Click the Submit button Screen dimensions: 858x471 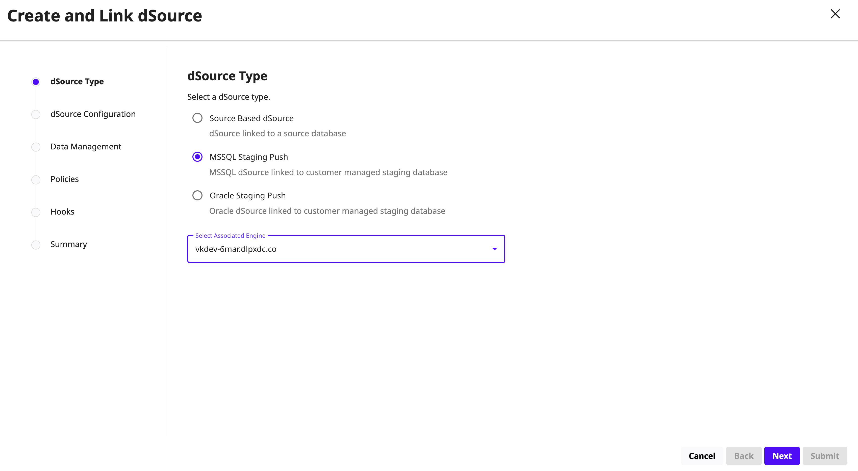click(x=824, y=456)
